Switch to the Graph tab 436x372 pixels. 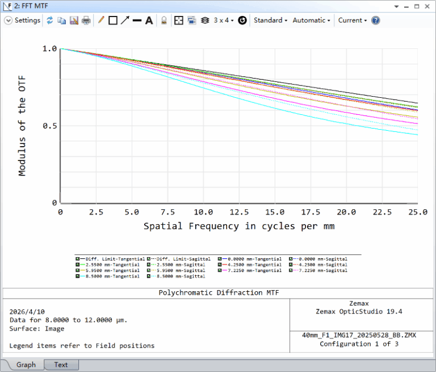pyautogui.click(x=26, y=365)
